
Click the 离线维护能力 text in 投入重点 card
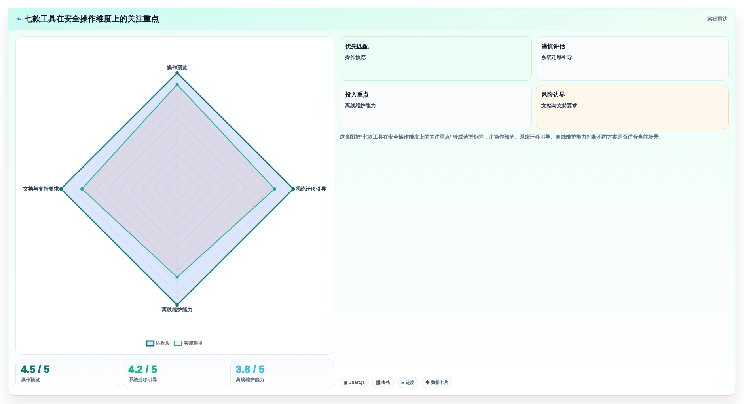click(360, 106)
